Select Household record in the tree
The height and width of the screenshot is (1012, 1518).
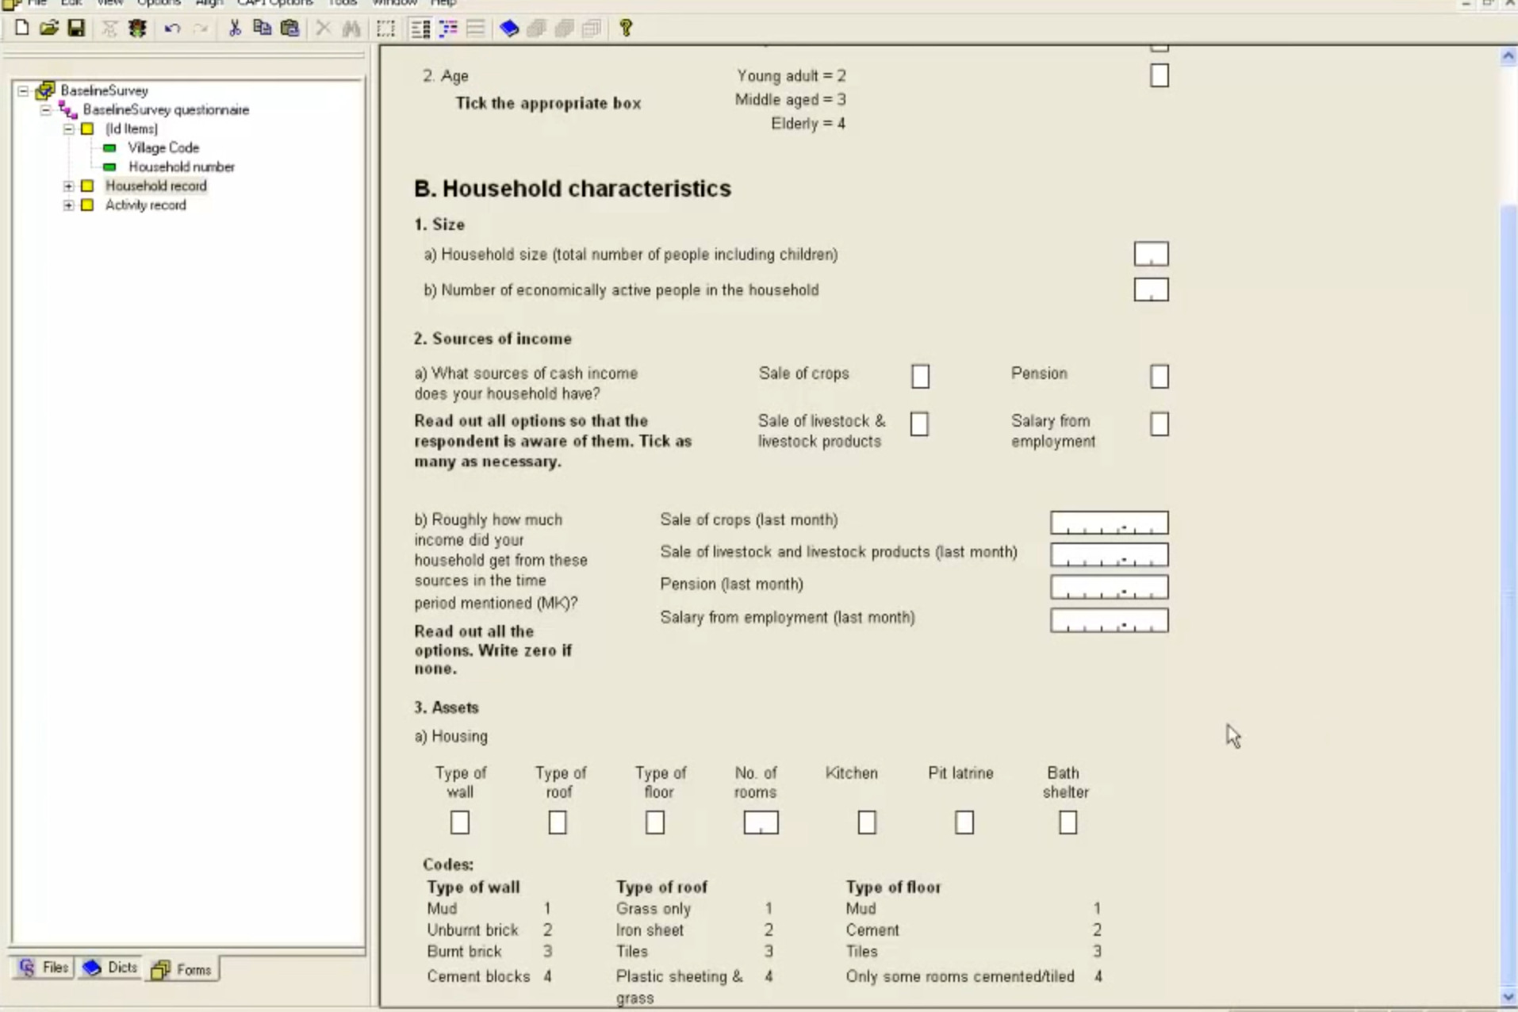pos(156,186)
